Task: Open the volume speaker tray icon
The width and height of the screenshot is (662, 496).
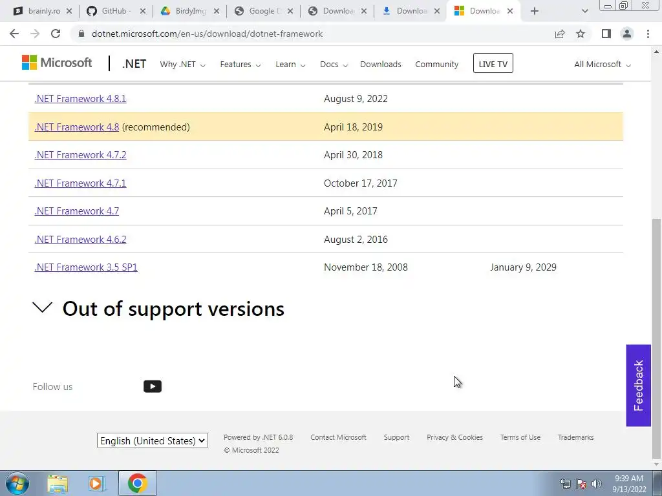Action: [596, 484]
